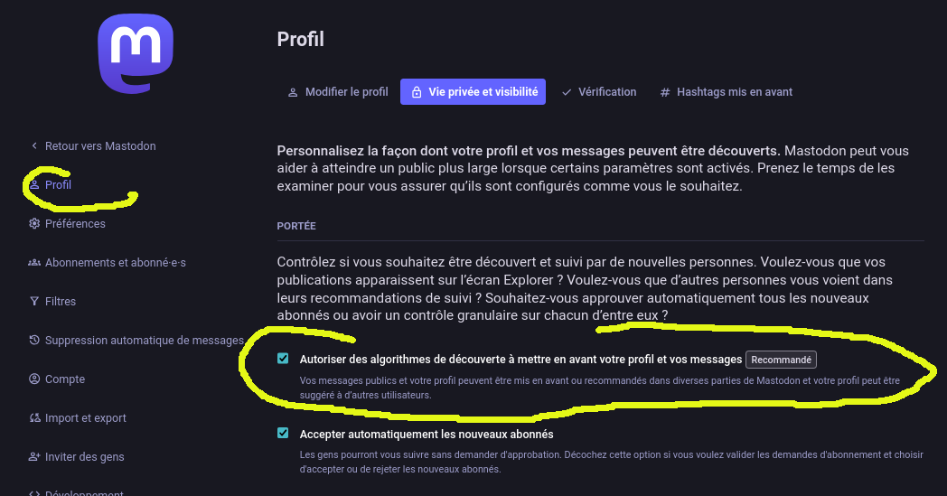Open the Développement sidebar item
This screenshot has height=496, width=947.
(x=84, y=492)
